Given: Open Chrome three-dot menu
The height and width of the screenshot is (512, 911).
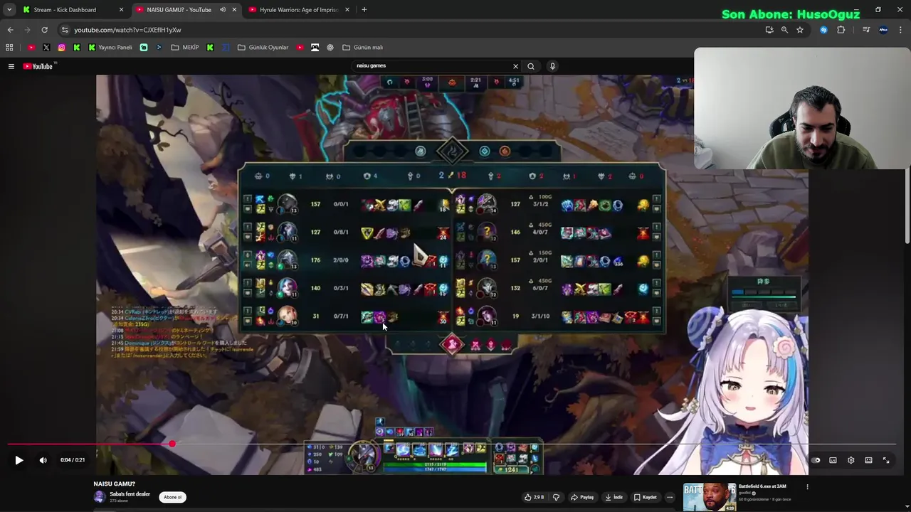Looking at the screenshot, I should (x=900, y=30).
